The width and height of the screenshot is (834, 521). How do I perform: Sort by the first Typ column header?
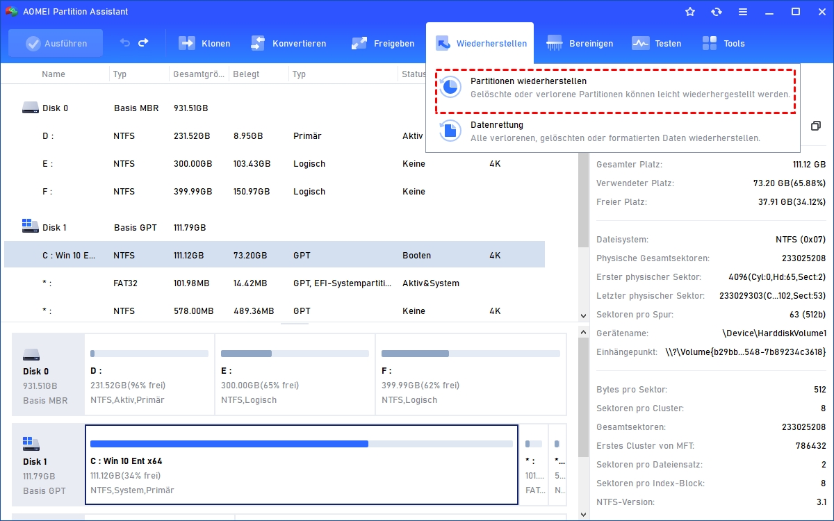[120, 74]
